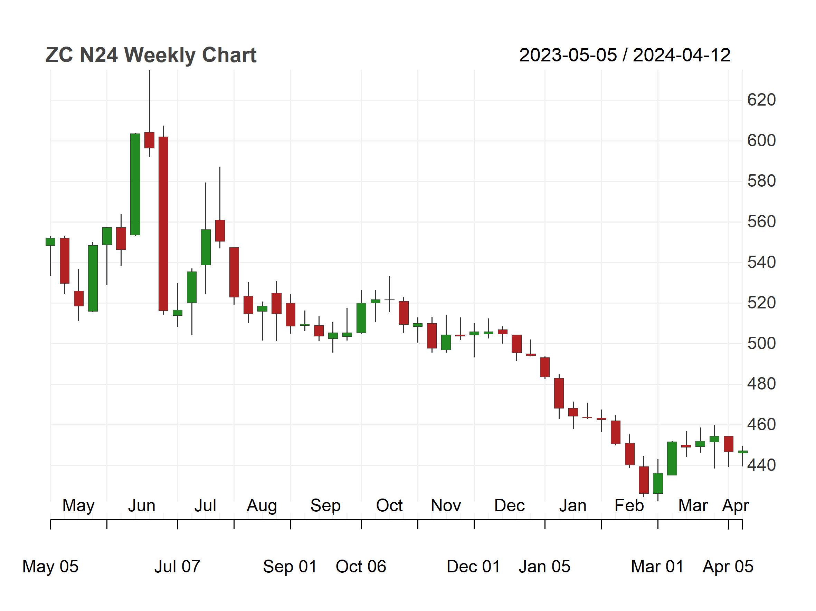
Task: Click the 620 price axis label
Action: [761, 100]
